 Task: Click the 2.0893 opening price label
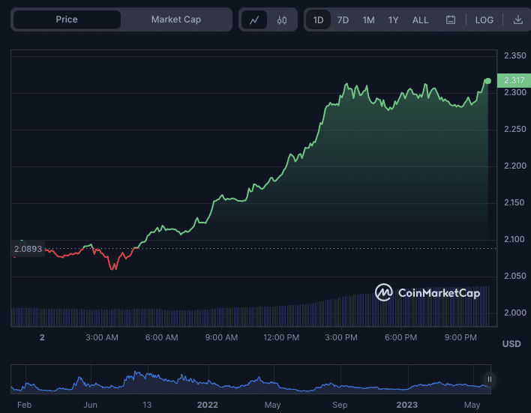[x=28, y=248]
